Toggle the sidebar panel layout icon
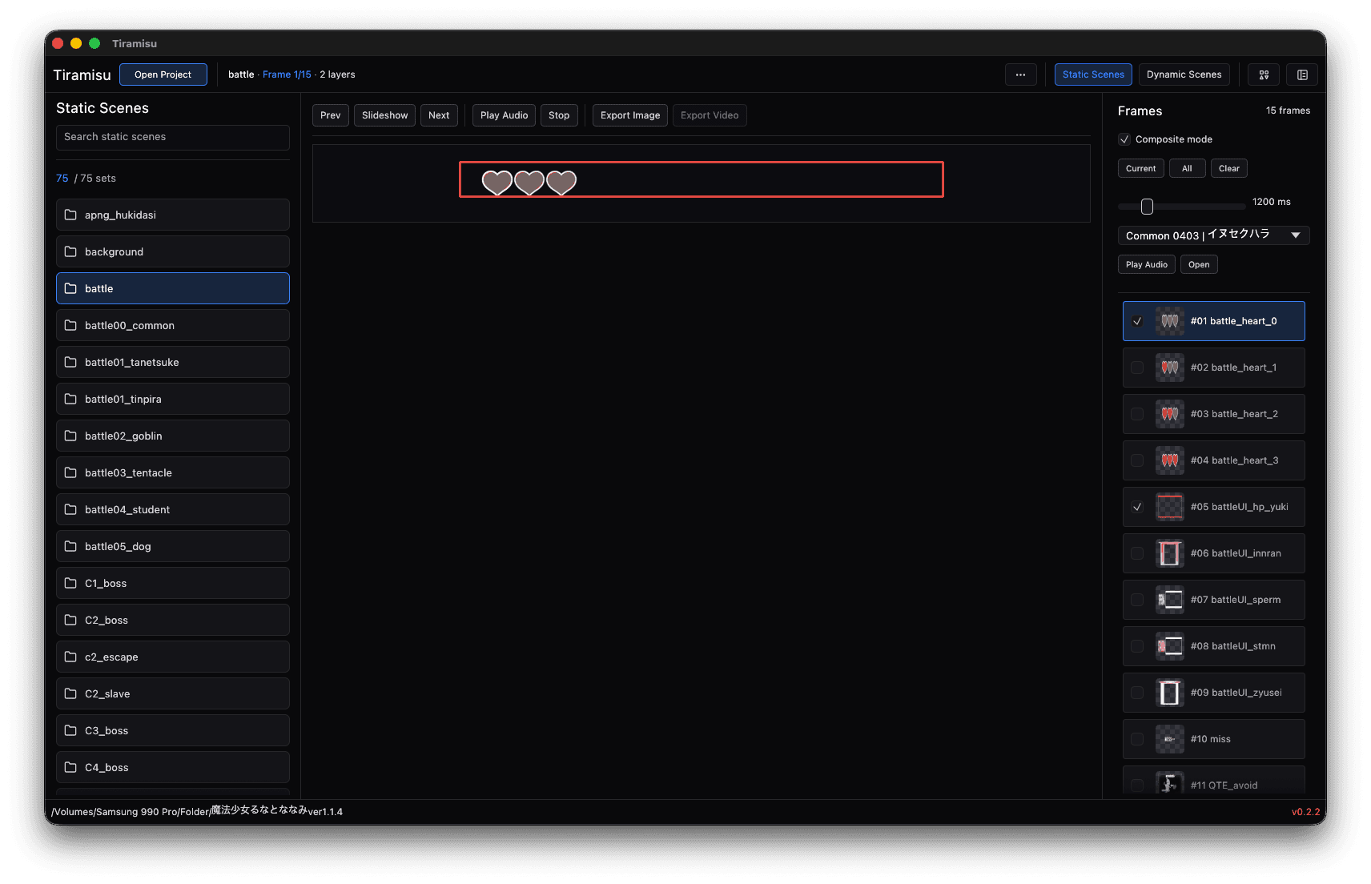 pyautogui.click(x=1302, y=74)
